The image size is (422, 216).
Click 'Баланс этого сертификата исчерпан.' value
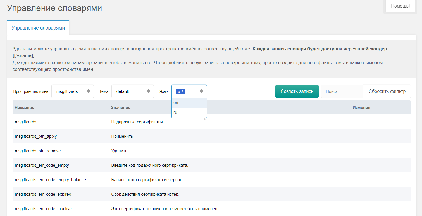click(x=147, y=180)
